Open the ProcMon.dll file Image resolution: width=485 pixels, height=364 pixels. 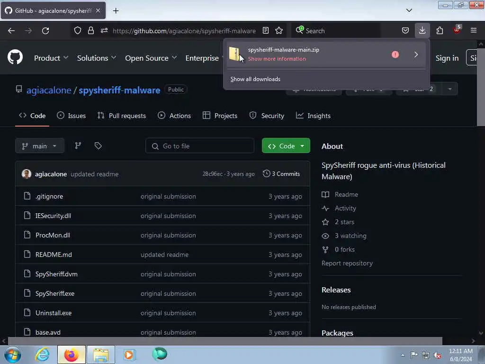pos(53,235)
